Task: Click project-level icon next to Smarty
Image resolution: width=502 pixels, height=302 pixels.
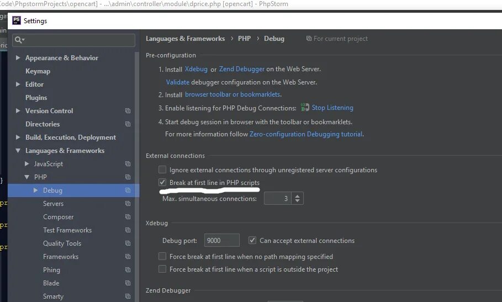Action: pyautogui.click(x=128, y=296)
